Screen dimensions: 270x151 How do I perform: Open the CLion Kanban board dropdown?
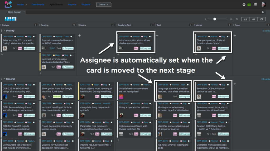point(16,12)
